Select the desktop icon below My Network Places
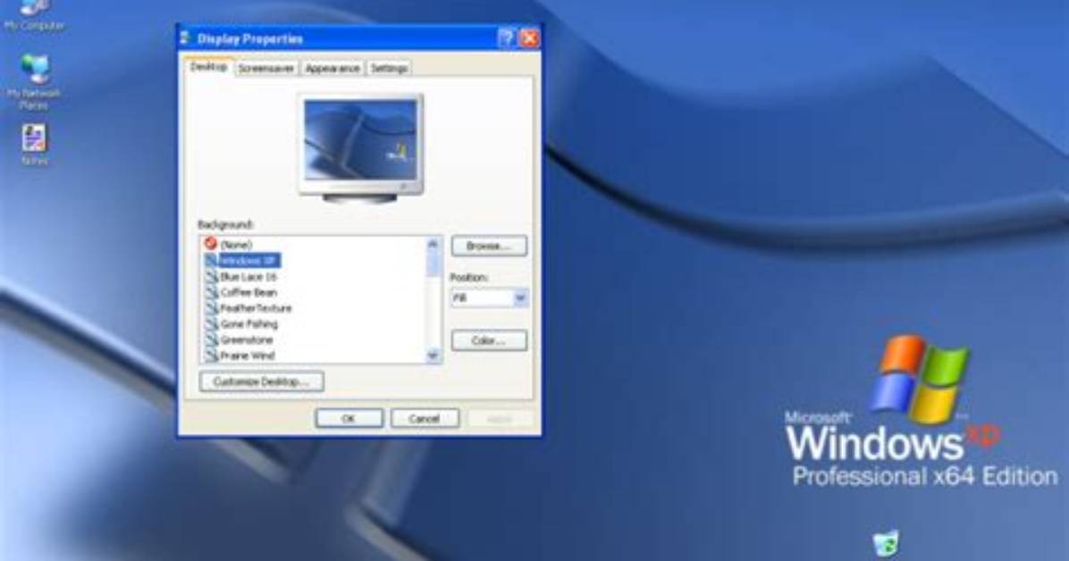This screenshot has width=1069, height=561. pyautogui.click(x=34, y=145)
